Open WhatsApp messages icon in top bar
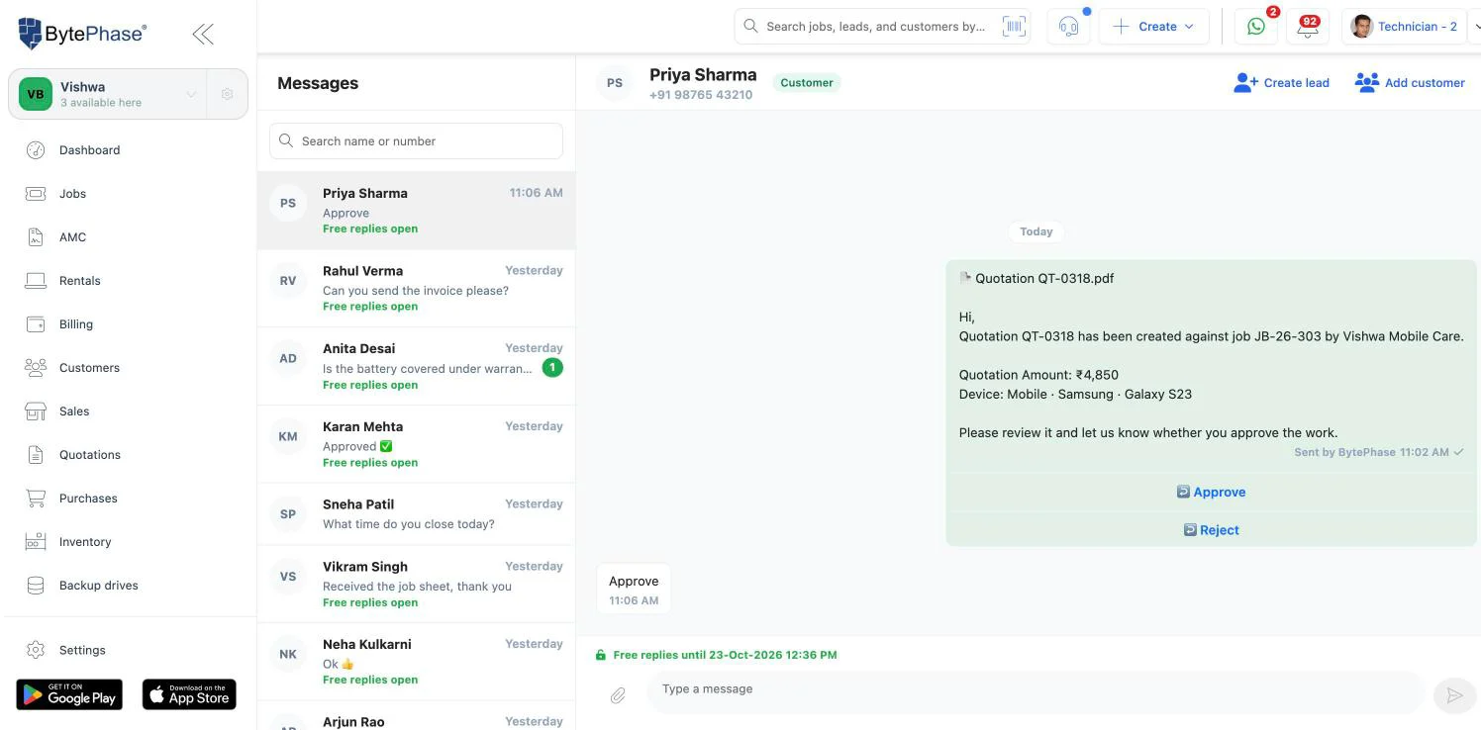Image resolution: width=1481 pixels, height=730 pixels. pos(1256,27)
